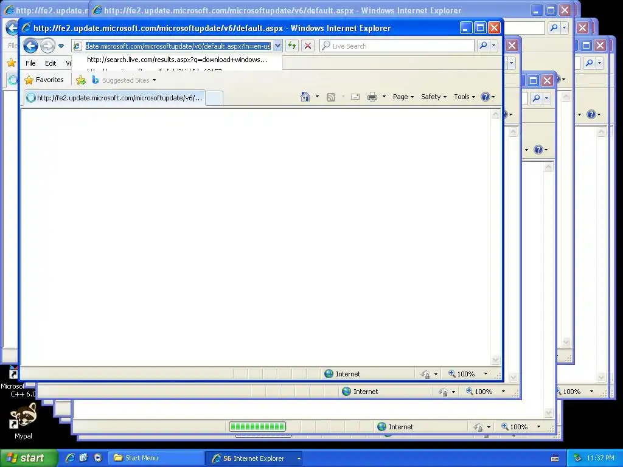Viewport: 623px width, 467px height.
Task: Select the search.live.com results suggestion
Action: pyautogui.click(x=177, y=60)
